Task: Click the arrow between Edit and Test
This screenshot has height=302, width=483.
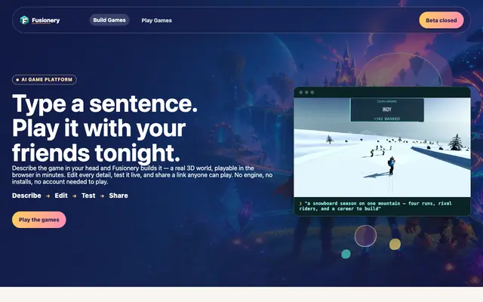Action: coord(74,196)
